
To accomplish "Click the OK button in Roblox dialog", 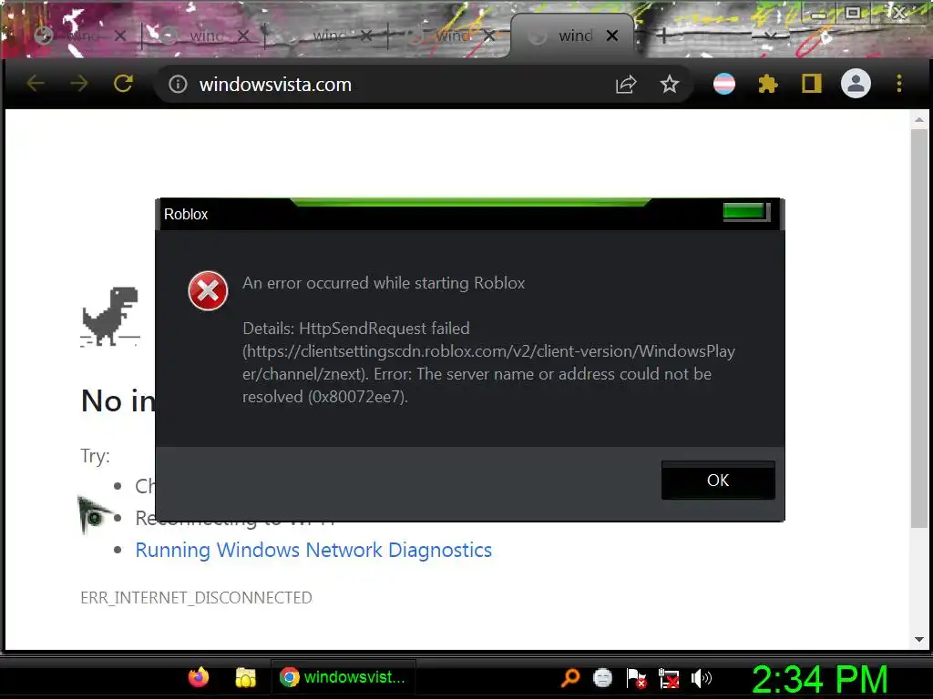I will point(718,481).
